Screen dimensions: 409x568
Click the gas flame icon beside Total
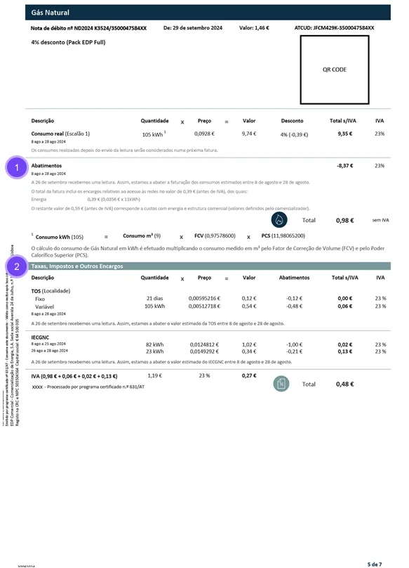tap(279, 219)
